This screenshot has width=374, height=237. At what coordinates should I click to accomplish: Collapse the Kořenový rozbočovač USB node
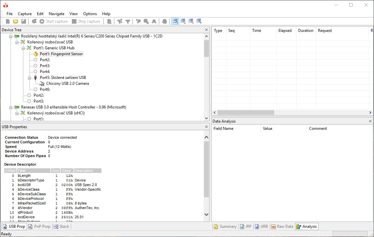[x=17, y=42]
